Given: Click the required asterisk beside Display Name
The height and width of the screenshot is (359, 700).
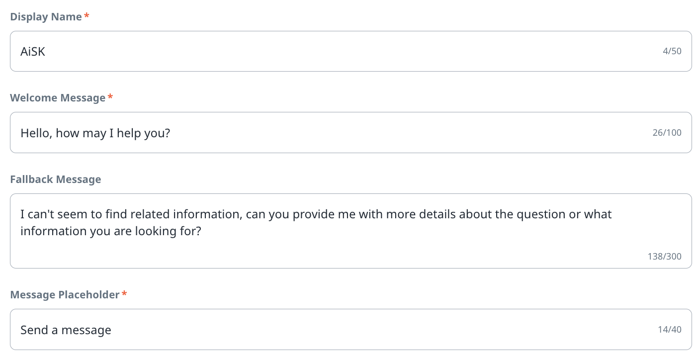Looking at the screenshot, I should (x=87, y=16).
